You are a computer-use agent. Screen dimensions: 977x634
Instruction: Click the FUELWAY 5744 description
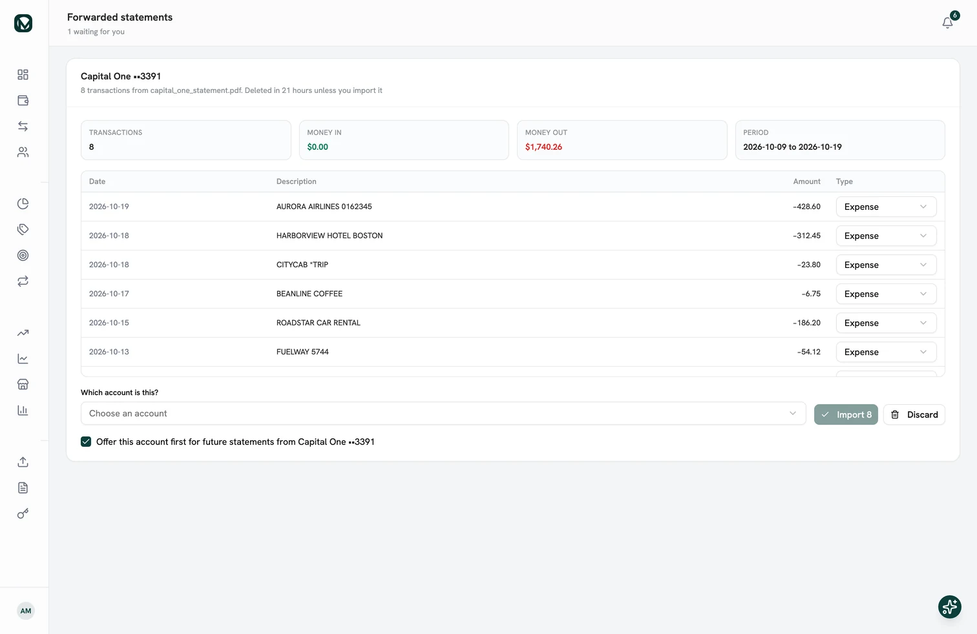(302, 352)
